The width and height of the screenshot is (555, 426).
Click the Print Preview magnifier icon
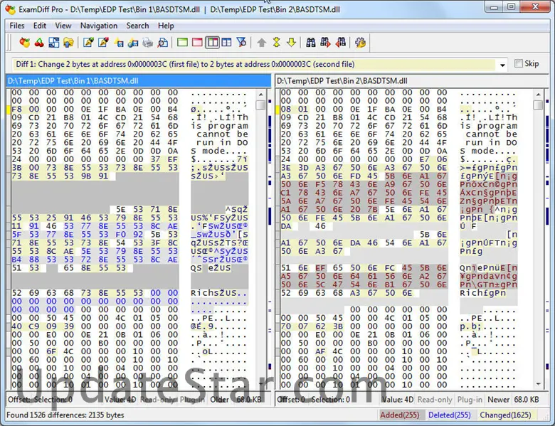click(x=163, y=43)
